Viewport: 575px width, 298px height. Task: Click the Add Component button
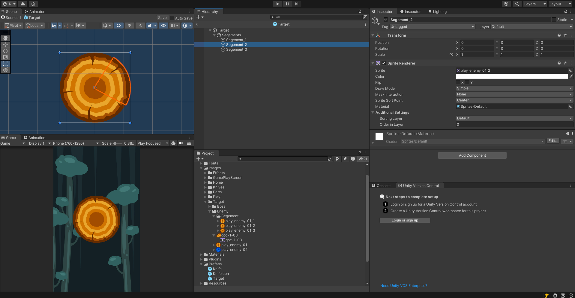pos(472,155)
